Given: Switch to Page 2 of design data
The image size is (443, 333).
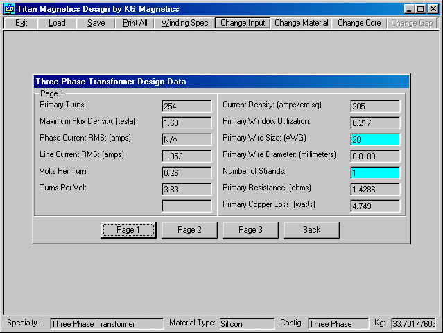Looking at the screenshot, I should (189, 230).
